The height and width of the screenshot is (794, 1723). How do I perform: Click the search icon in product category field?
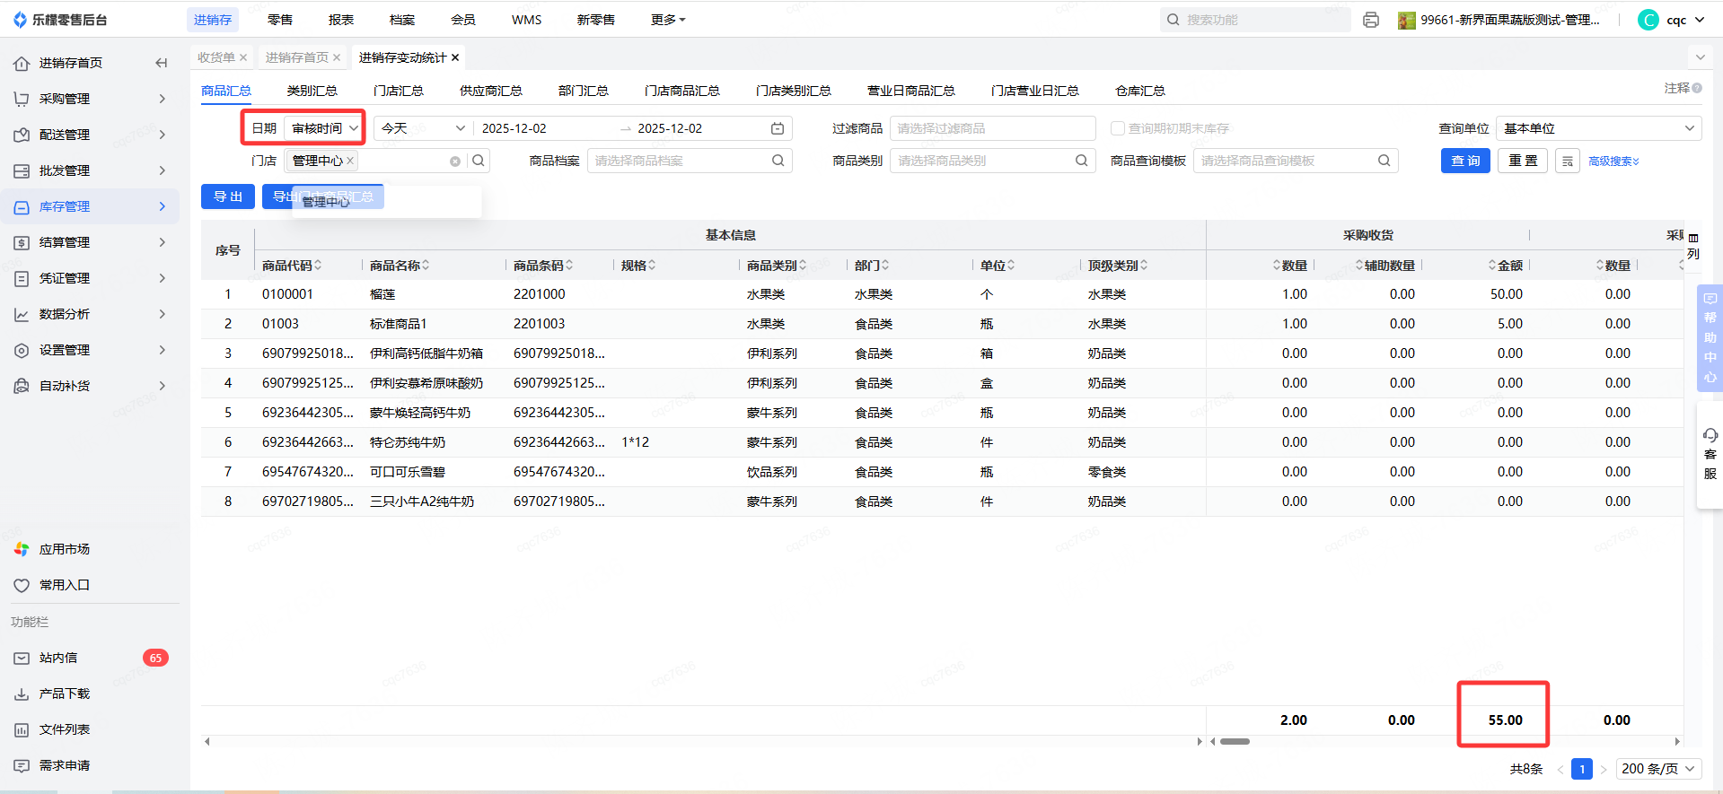point(1081,161)
